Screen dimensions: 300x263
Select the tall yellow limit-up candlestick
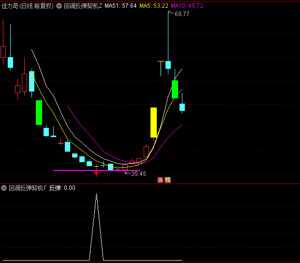[x=153, y=123]
